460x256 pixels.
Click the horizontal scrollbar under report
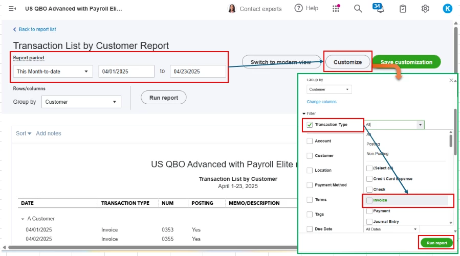[152, 247]
